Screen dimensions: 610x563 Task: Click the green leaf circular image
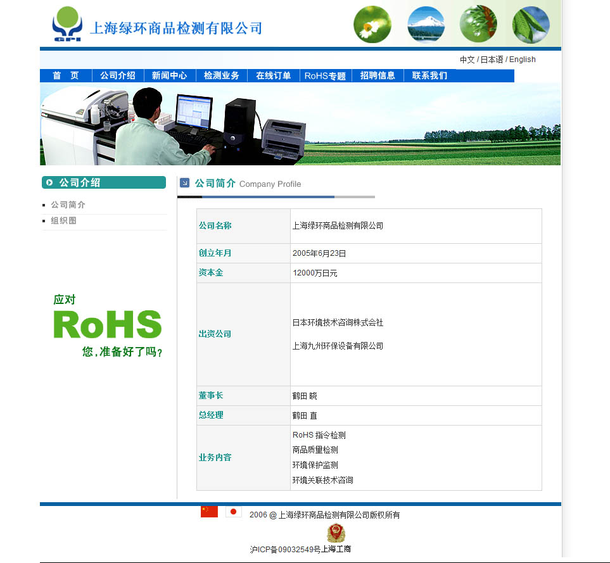tap(531, 25)
